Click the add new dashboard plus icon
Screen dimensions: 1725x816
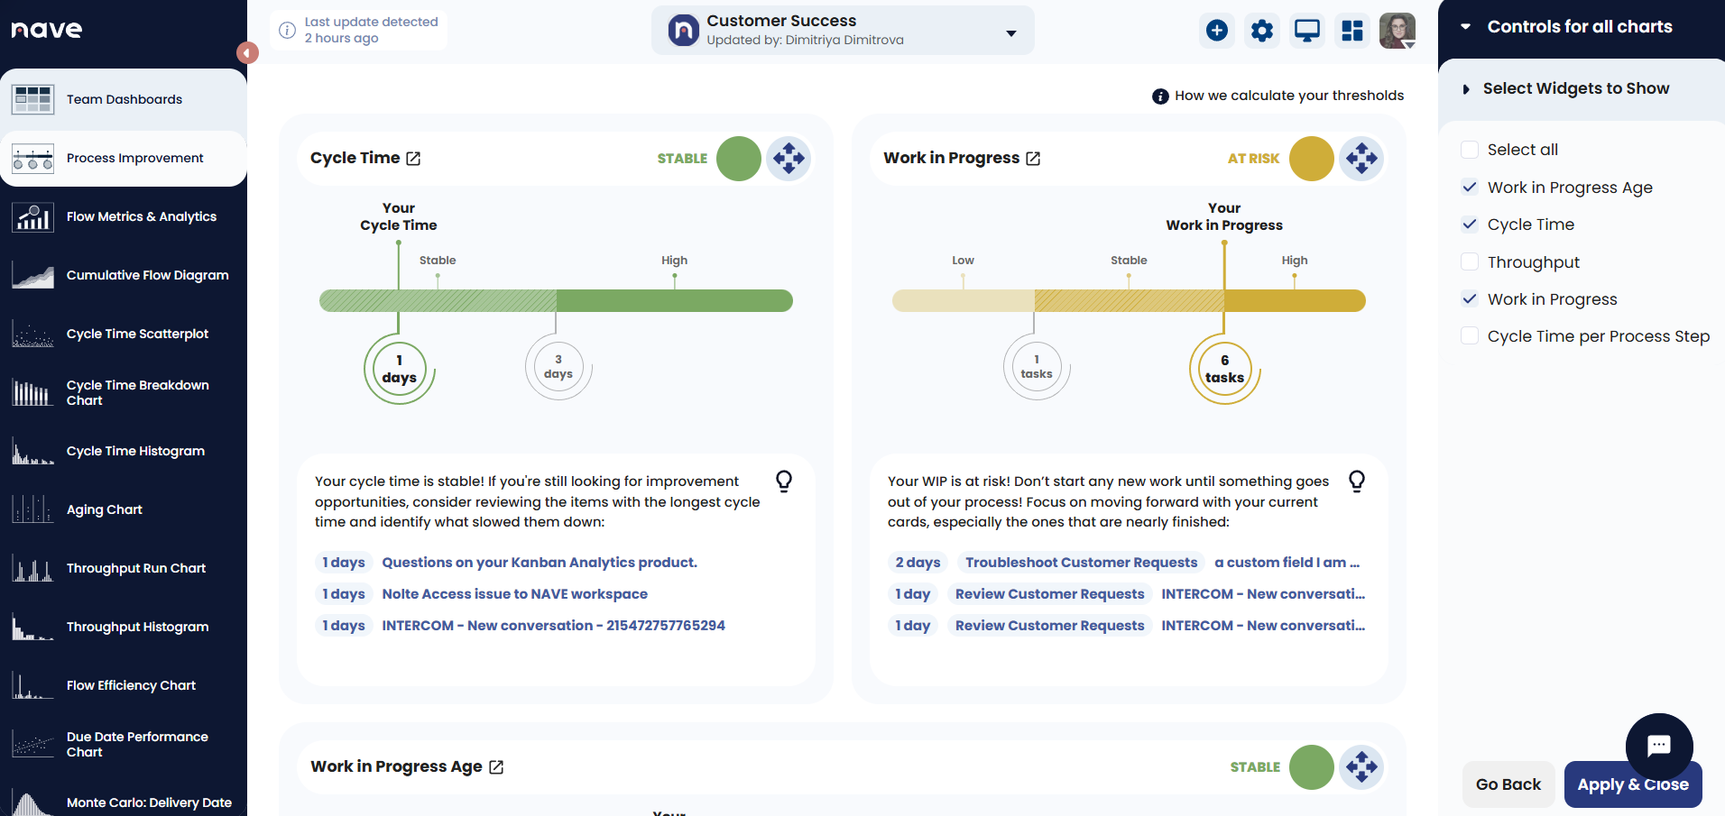point(1216,30)
